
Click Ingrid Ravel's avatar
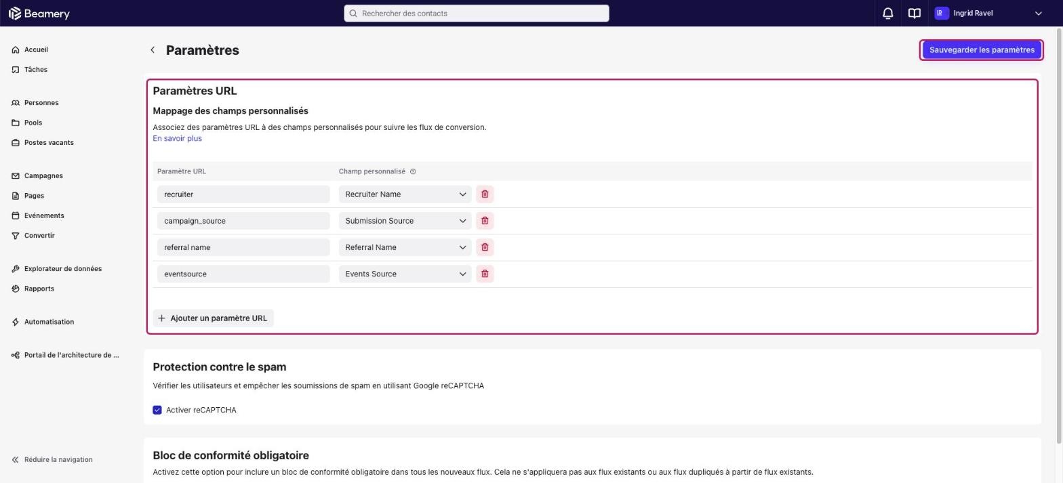tap(941, 13)
